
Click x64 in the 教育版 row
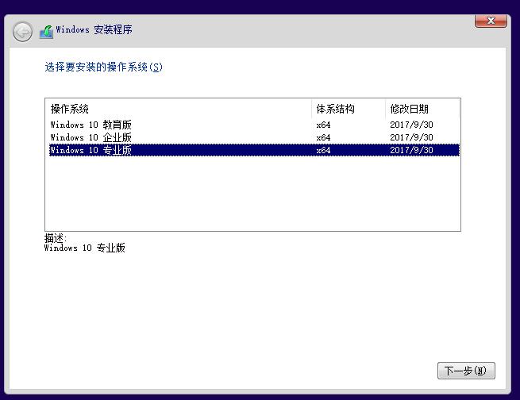pyautogui.click(x=323, y=125)
